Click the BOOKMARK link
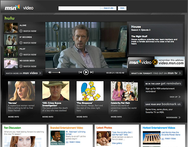The height and width of the screenshot is (147, 188). (172, 117)
